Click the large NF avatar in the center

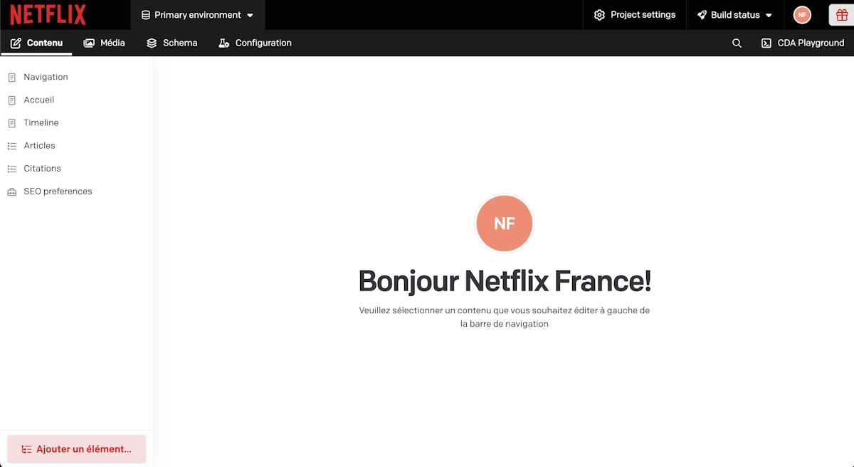coord(504,224)
